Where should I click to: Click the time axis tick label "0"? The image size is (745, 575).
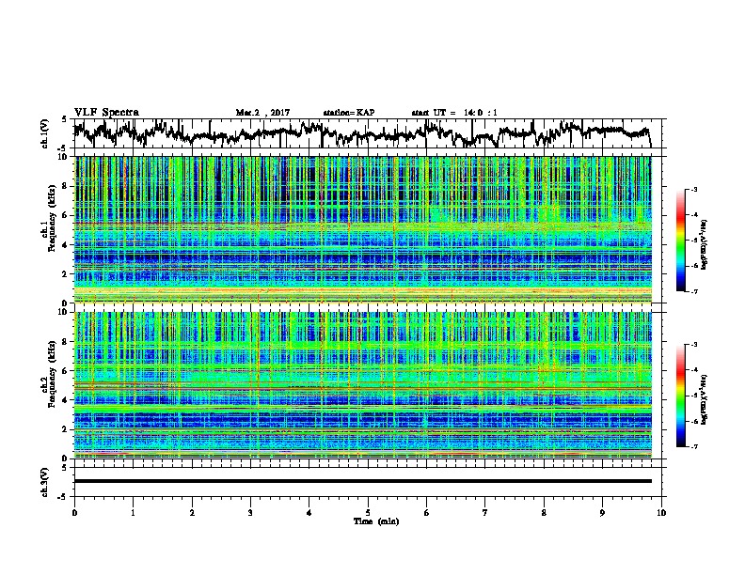coord(74,513)
